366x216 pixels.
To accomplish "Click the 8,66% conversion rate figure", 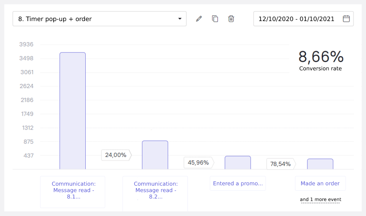I will [x=321, y=57].
